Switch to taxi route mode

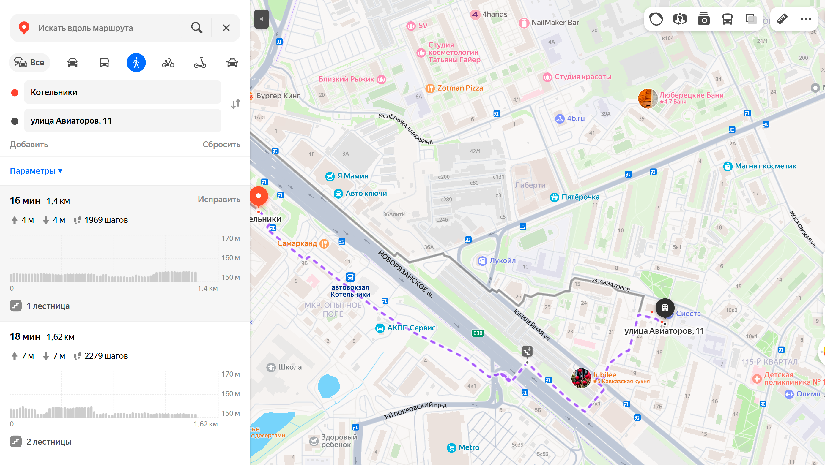(232, 62)
